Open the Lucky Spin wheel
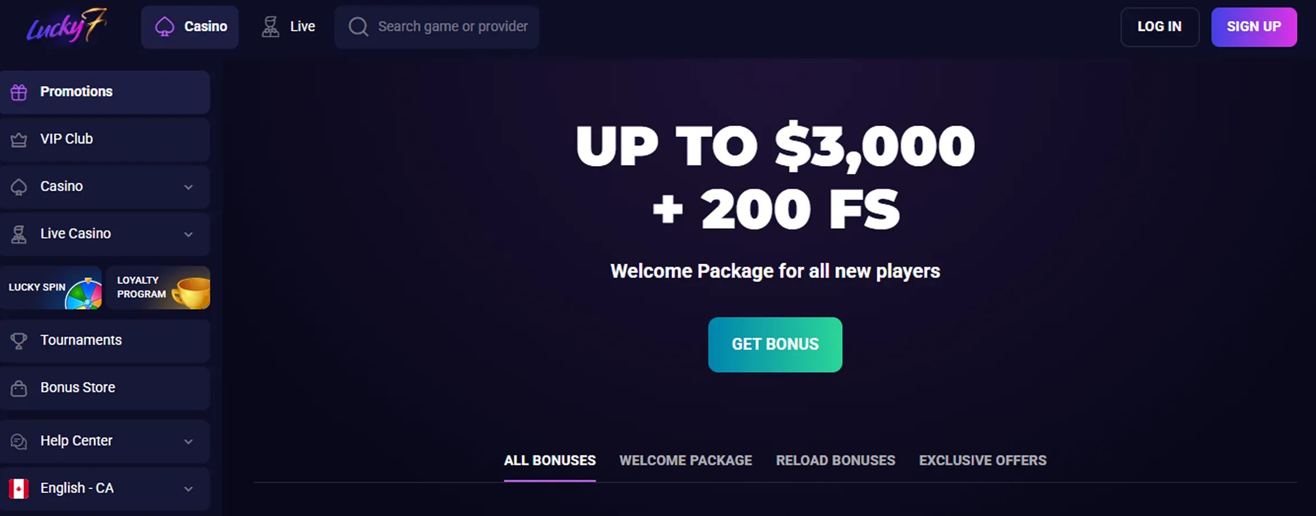The width and height of the screenshot is (1316, 516). click(52, 288)
